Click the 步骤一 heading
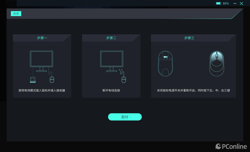 click(42, 38)
